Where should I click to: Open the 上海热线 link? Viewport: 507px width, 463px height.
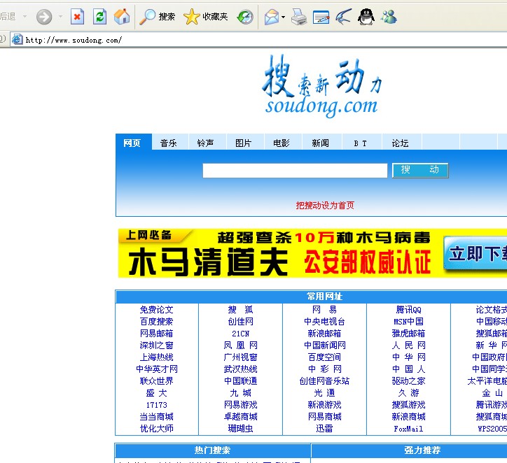coord(156,357)
